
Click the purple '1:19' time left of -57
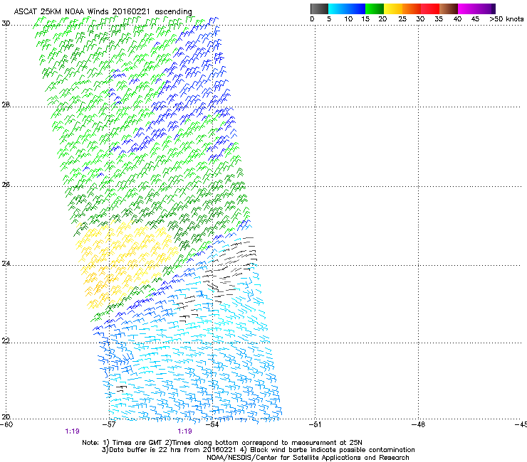click(x=72, y=431)
